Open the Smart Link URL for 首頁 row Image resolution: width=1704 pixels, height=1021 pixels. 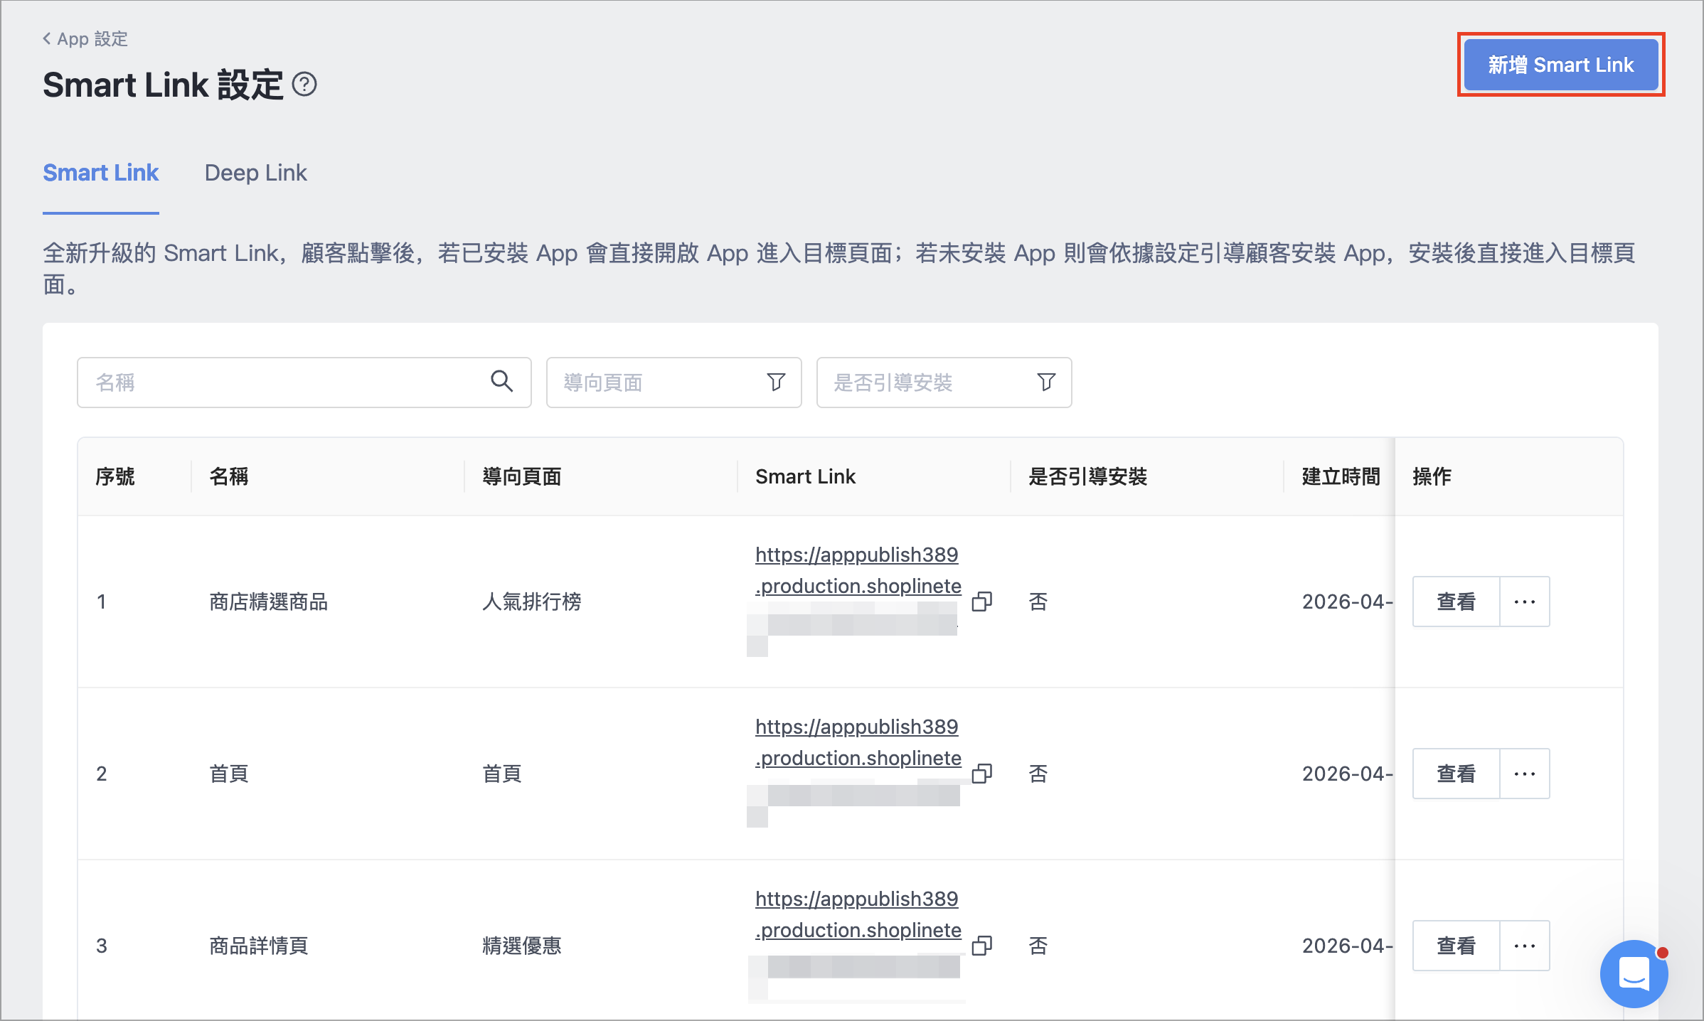(x=858, y=742)
